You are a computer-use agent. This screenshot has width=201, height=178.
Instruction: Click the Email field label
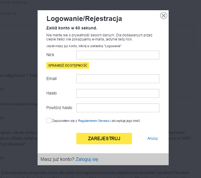tap(51, 78)
